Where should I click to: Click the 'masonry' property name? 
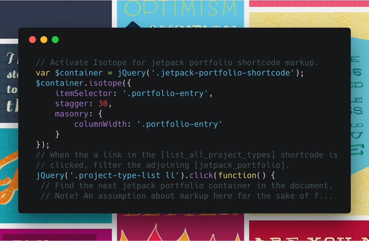(x=72, y=114)
